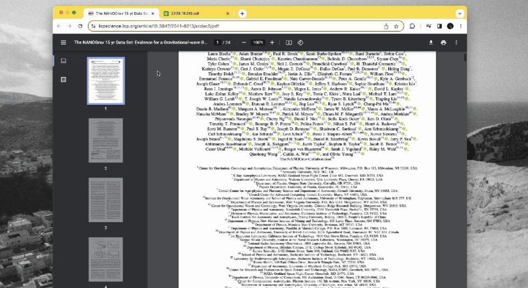
Task: Select The NANOGrav 15 yr Data Set tab
Action: click(121, 14)
